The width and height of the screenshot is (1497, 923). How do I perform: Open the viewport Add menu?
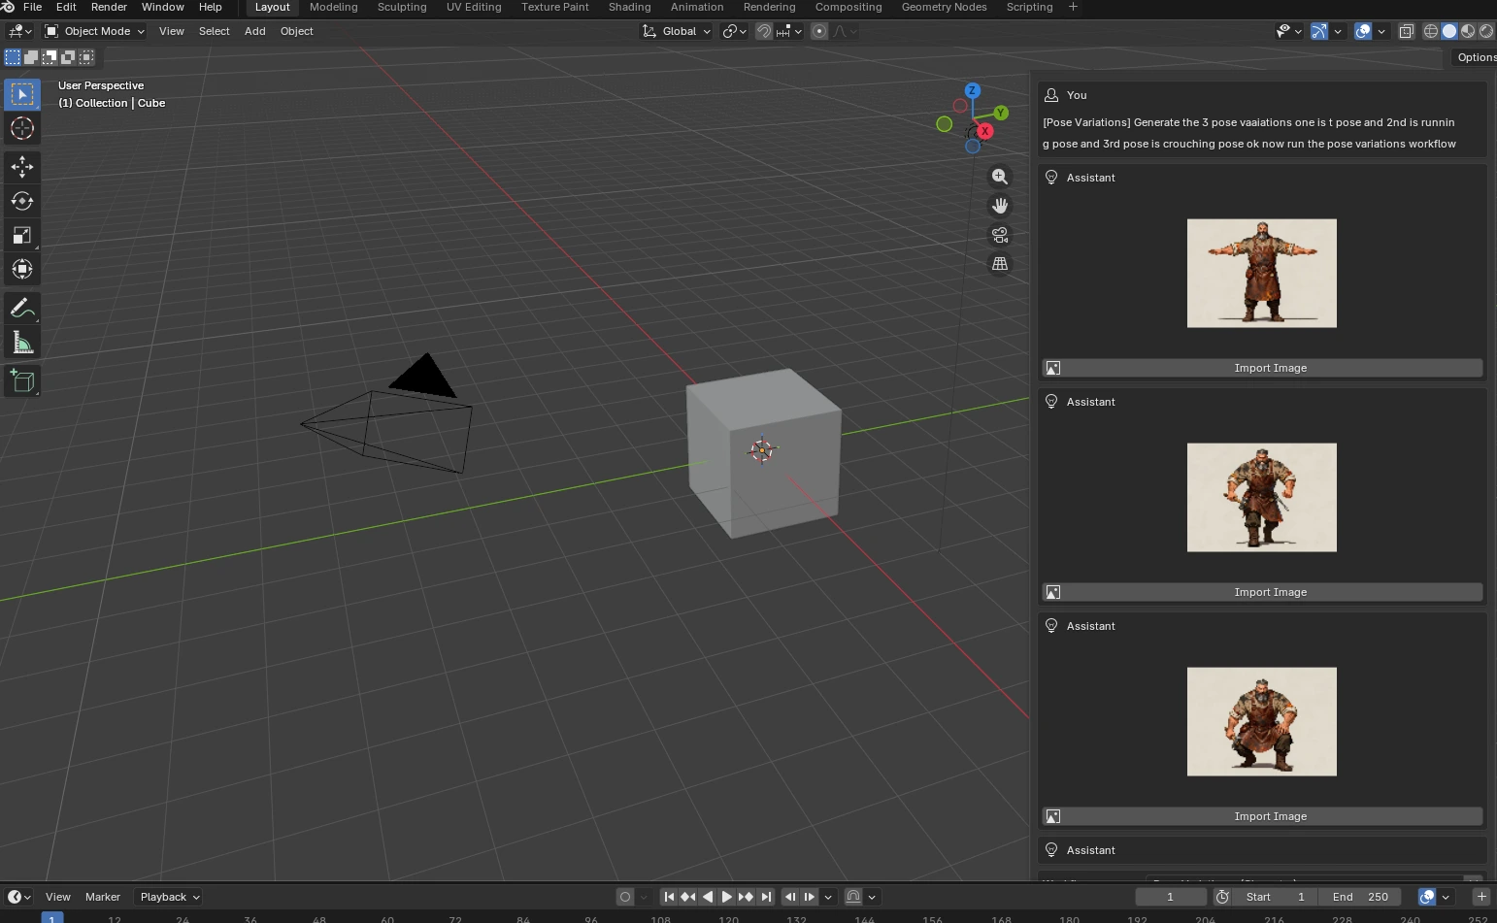coord(254,31)
